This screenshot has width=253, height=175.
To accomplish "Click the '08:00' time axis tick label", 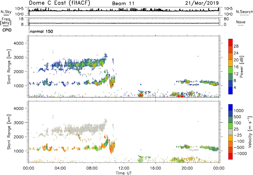I will [92, 168].
